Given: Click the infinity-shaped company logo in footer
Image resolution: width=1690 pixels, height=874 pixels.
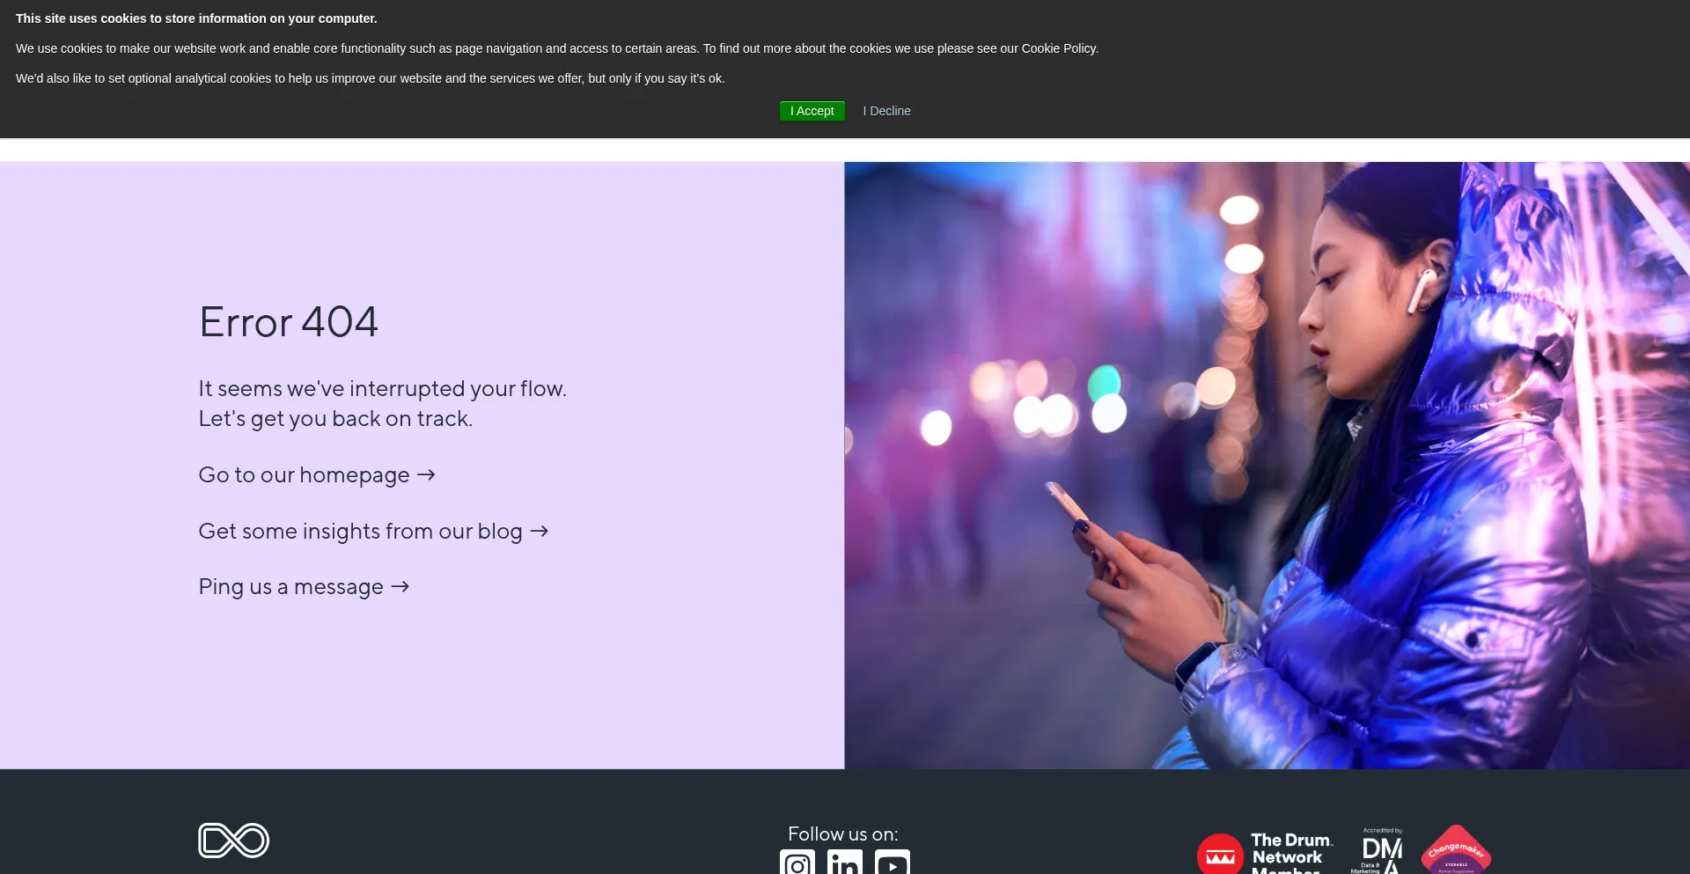Looking at the screenshot, I should click(x=233, y=841).
